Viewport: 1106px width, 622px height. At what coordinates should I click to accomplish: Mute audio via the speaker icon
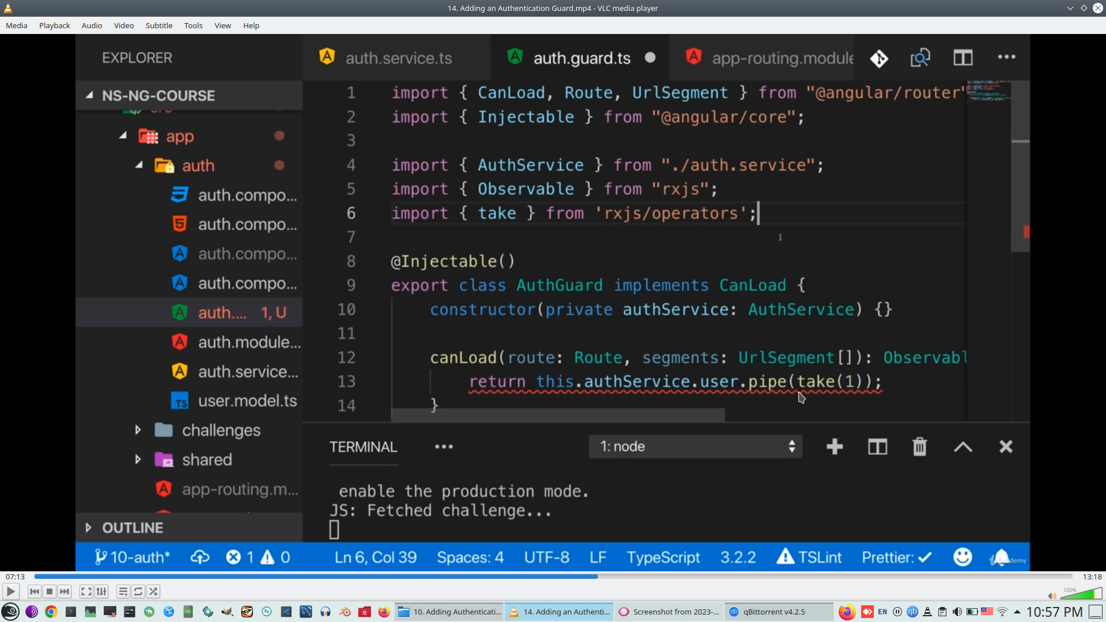pos(1052,596)
